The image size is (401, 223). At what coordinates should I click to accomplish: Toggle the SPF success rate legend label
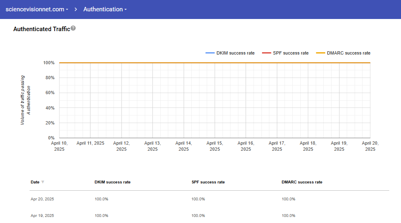point(290,53)
